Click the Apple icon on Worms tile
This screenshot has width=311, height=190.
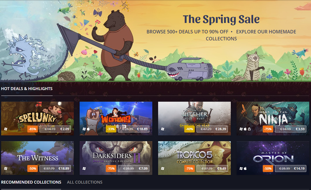click(88, 129)
